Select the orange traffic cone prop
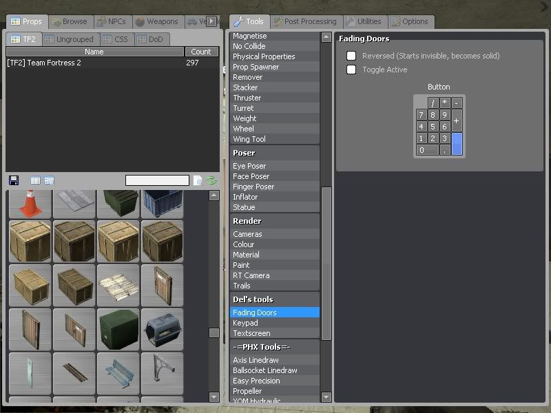The height and width of the screenshot is (413, 551). tap(30, 204)
